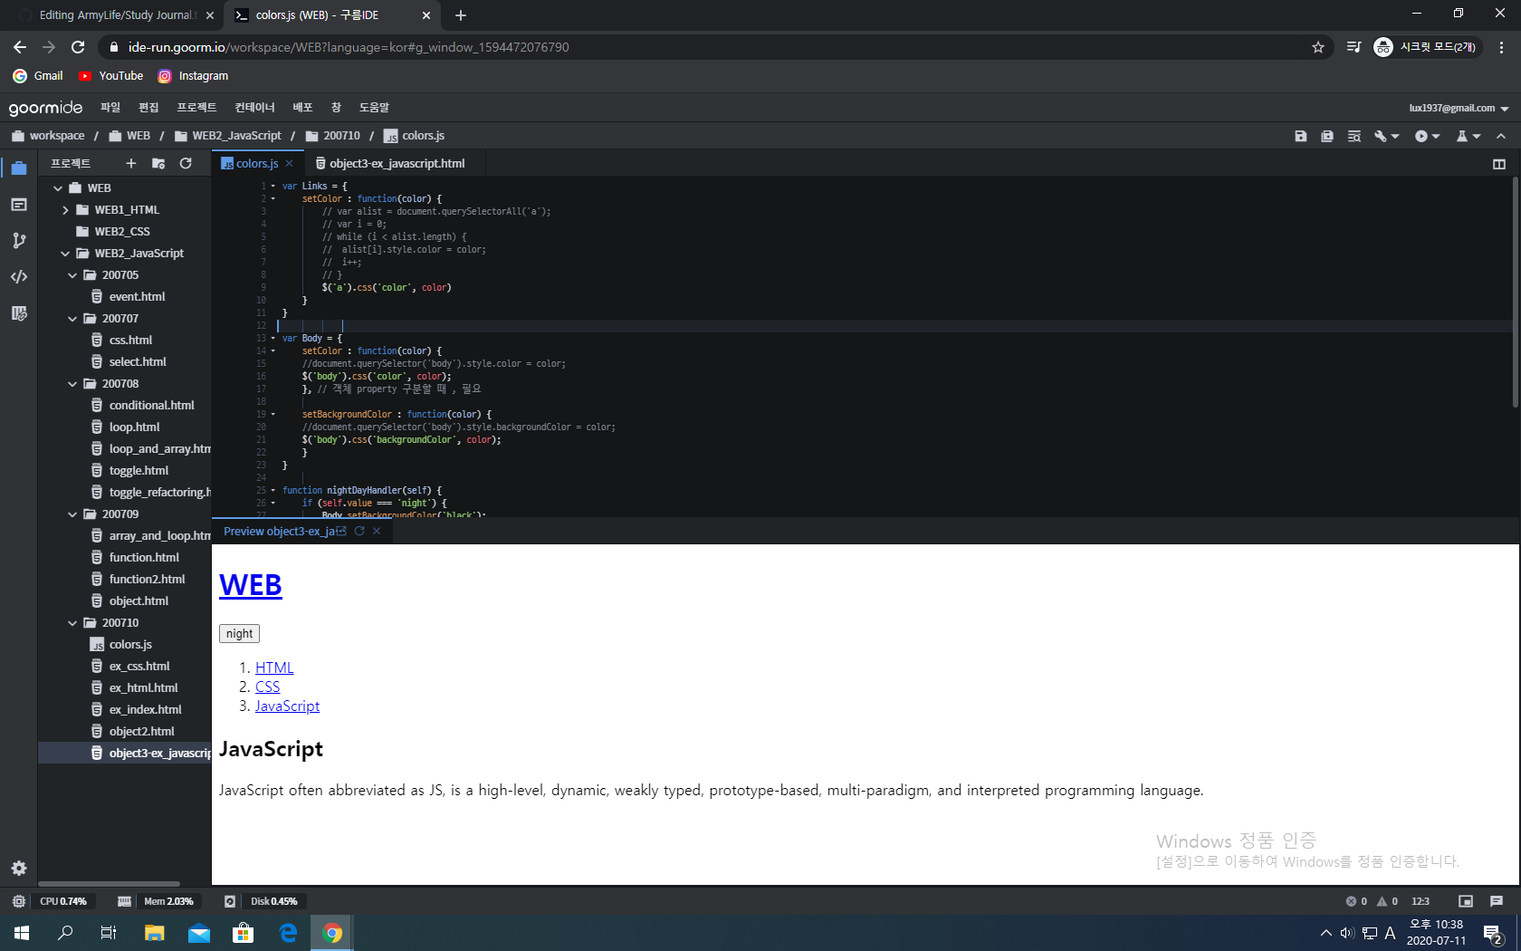Open the code brackets sidebar icon

(x=19, y=277)
